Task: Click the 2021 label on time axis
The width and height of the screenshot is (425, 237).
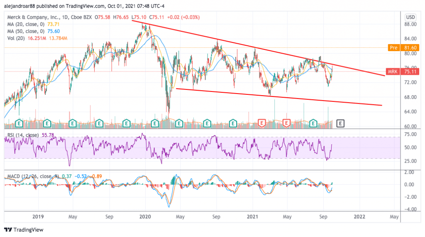Action: [x=252, y=217]
